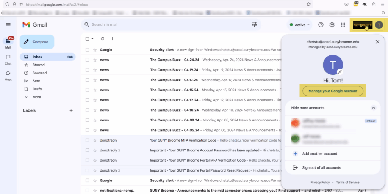Check The Campus Buzz - 04.10.24 email

coord(88,110)
